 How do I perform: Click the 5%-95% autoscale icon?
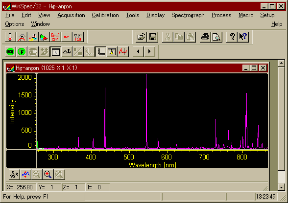[14, 174]
